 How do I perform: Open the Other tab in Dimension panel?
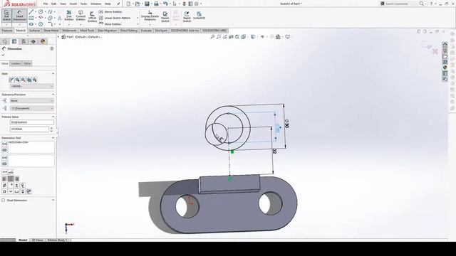pos(27,63)
